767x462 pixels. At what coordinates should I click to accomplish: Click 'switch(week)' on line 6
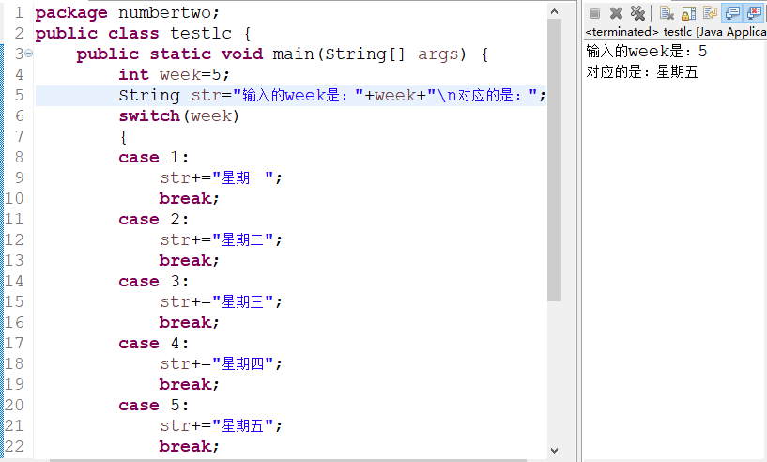click(179, 116)
